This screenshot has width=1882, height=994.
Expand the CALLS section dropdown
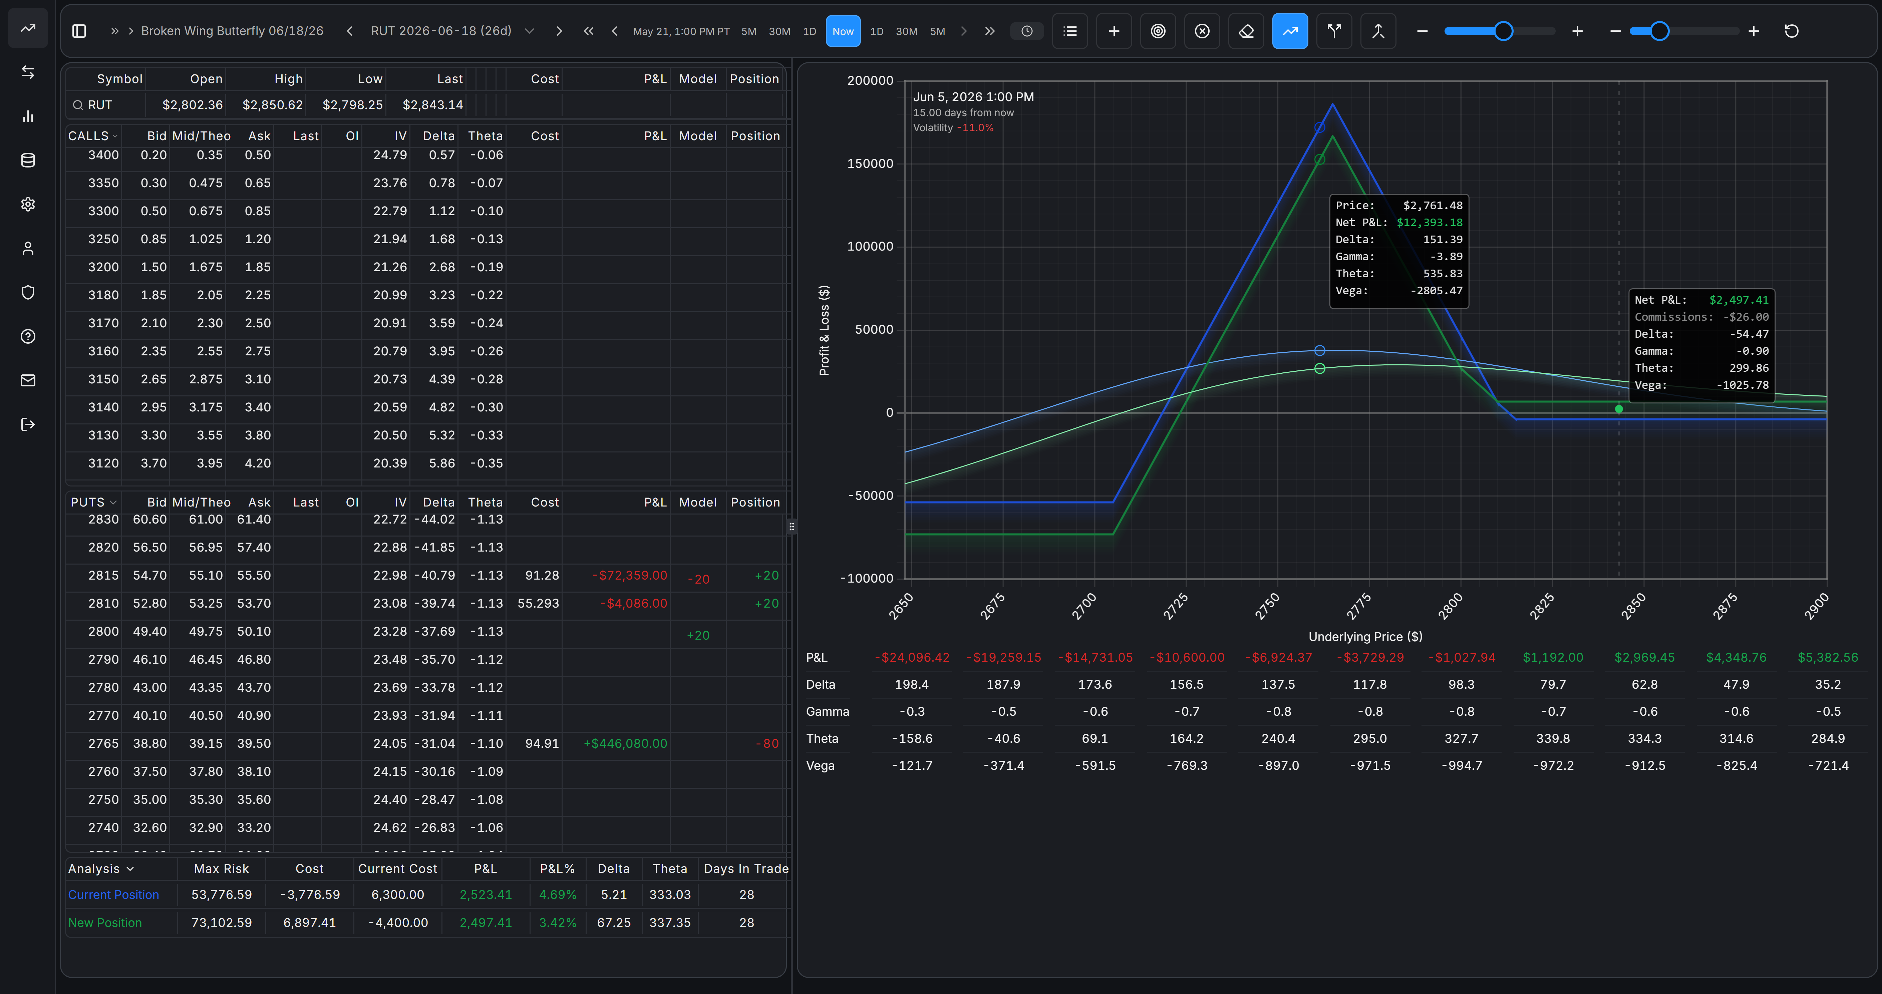click(x=115, y=136)
